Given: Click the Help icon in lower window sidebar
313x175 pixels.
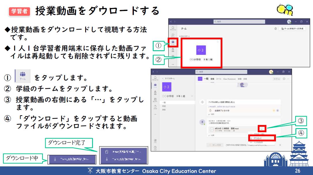Looking at the screenshot, I should [155, 148].
